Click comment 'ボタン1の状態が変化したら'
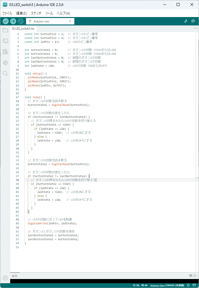 pyautogui.click(x=49, y=113)
